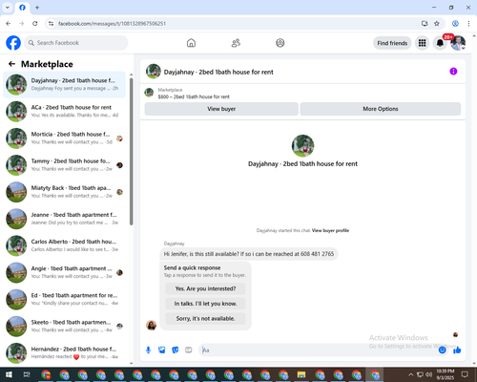Open the Facebook logo home link
Image resolution: width=477 pixels, height=382 pixels.
click(13, 43)
